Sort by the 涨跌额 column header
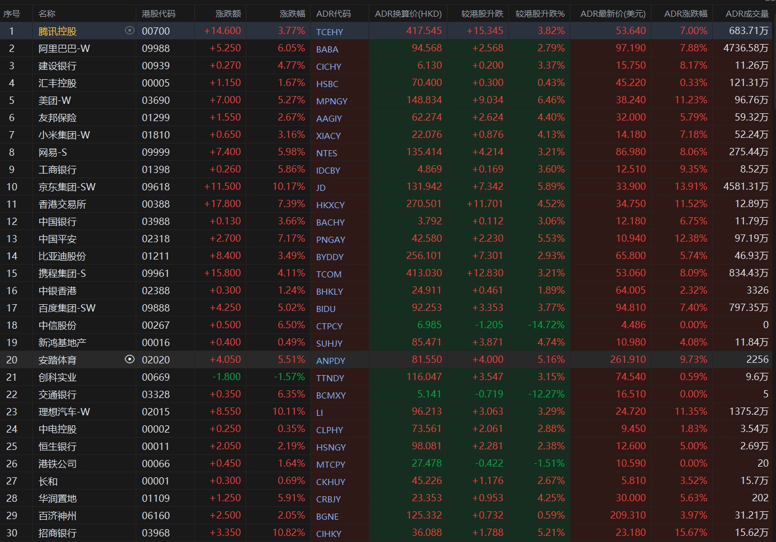776x542 pixels. [228, 13]
